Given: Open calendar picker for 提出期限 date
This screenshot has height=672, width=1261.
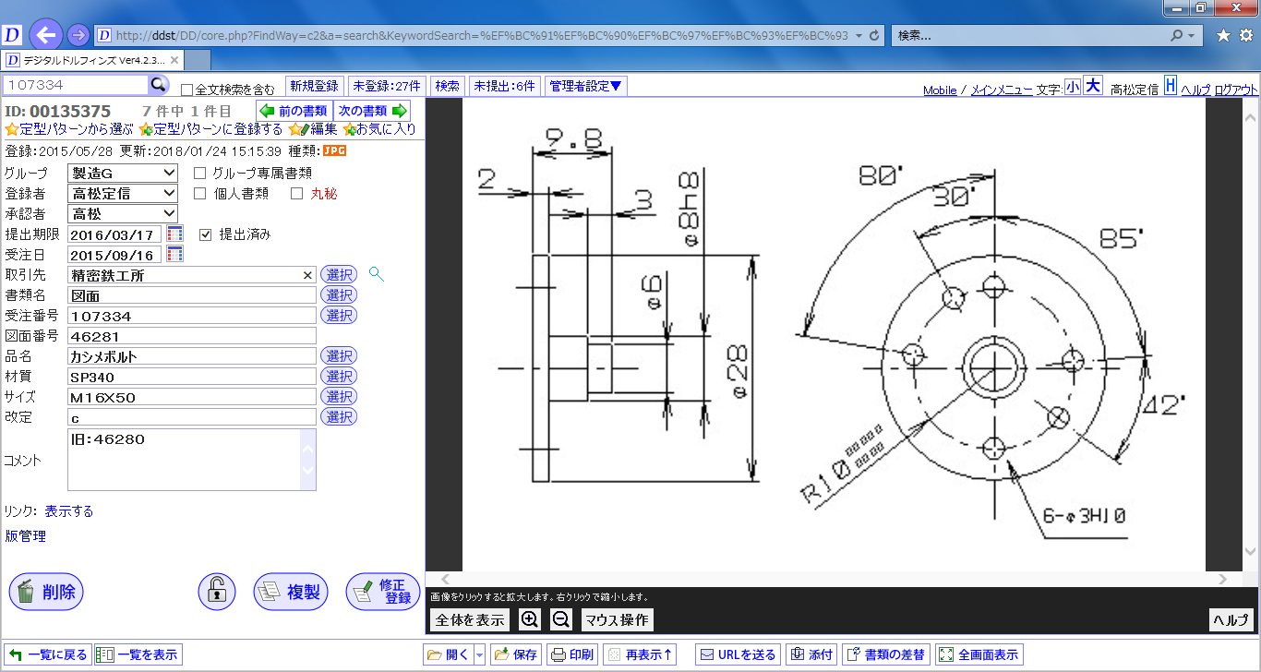Looking at the screenshot, I should tap(174, 234).
